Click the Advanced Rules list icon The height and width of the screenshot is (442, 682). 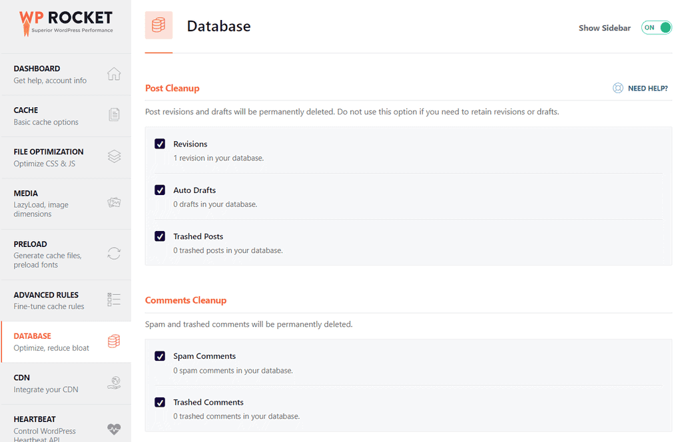114,300
